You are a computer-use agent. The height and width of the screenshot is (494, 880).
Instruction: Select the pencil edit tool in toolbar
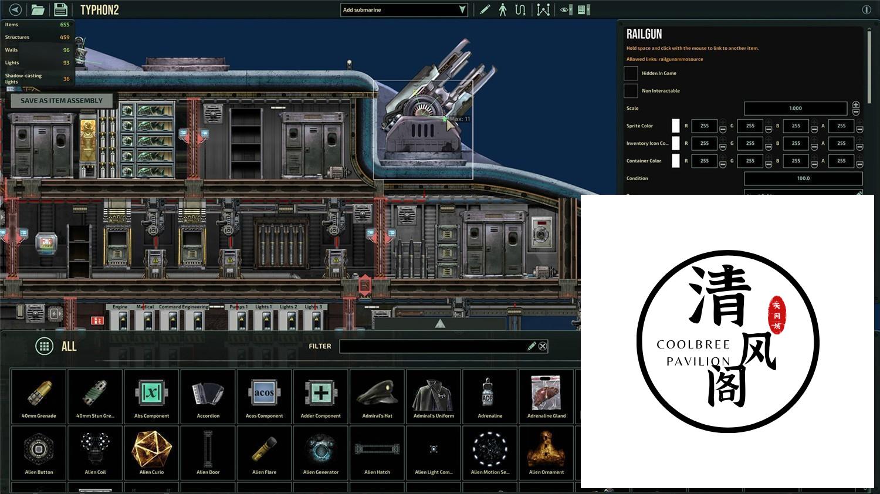click(485, 9)
